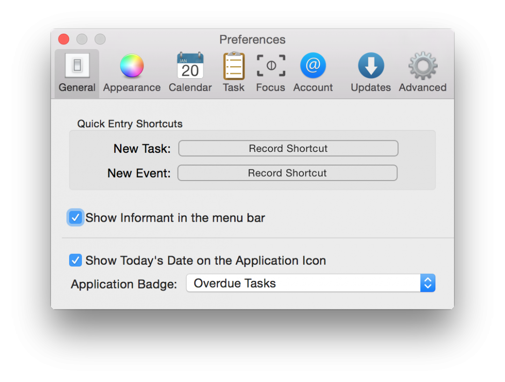Open the Focus preferences icon
Image resolution: width=505 pixels, height=382 pixels.
click(271, 66)
